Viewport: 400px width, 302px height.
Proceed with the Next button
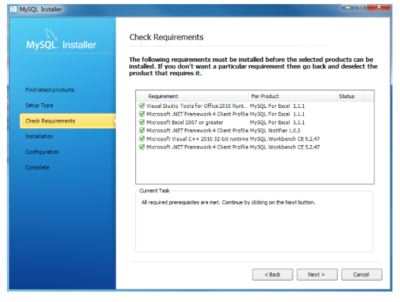pos(317,275)
